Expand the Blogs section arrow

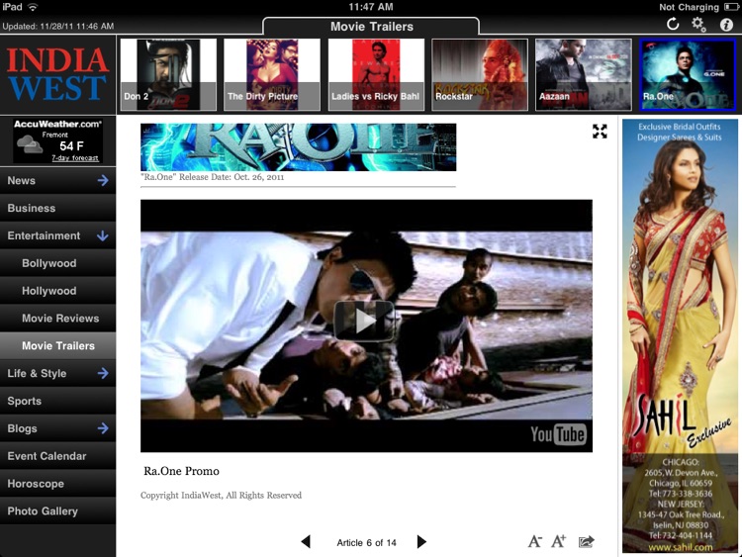pyautogui.click(x=103, y=428)
